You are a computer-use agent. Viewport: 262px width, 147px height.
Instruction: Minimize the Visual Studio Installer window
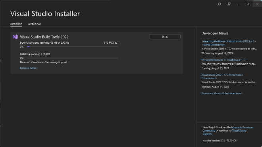click(x=239, y=4)
